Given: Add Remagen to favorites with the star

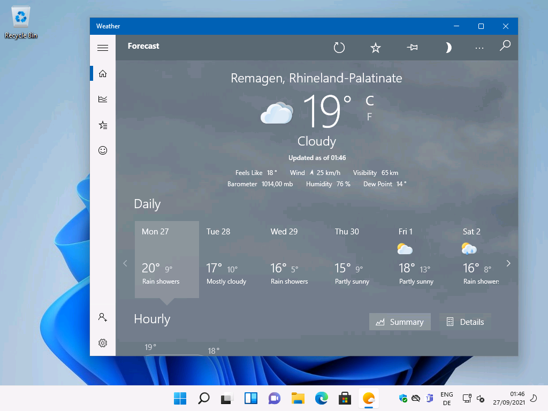Looking at the screenshot, I should (376, 48).
